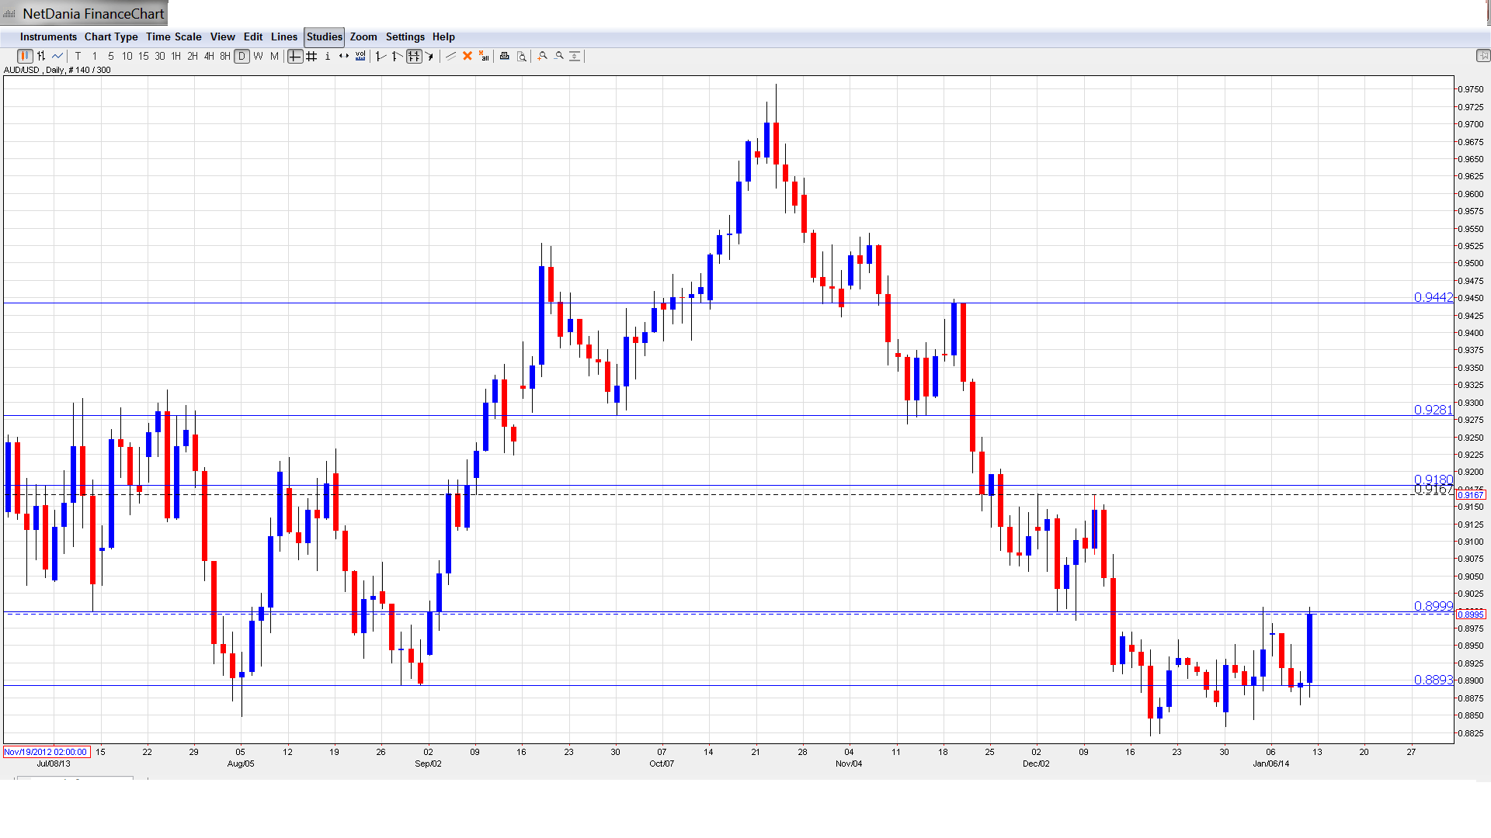Image resolution: width=1491 pixels, height=838 pixels.
Task: Click the zoom in magnifier icon
Action: (x=543, y=56)
